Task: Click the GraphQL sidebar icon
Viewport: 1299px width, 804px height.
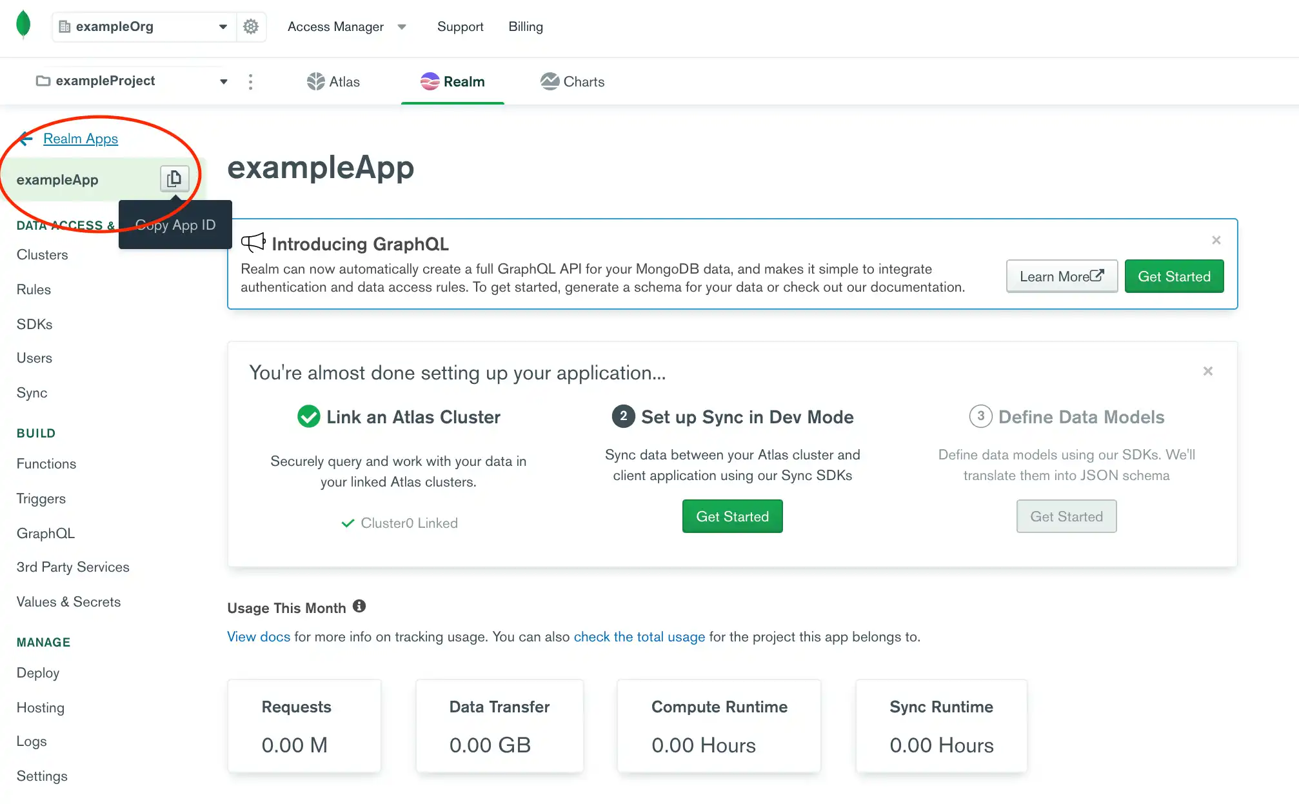Action: pyautogui.click(x=45, y=532)
